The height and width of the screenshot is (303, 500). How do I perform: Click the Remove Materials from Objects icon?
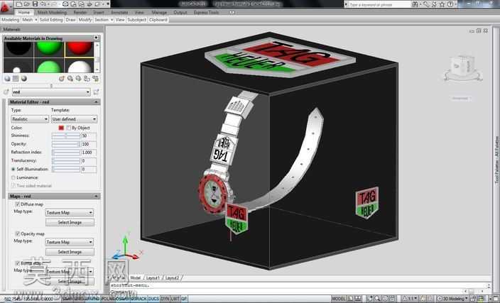click(95, 78)
